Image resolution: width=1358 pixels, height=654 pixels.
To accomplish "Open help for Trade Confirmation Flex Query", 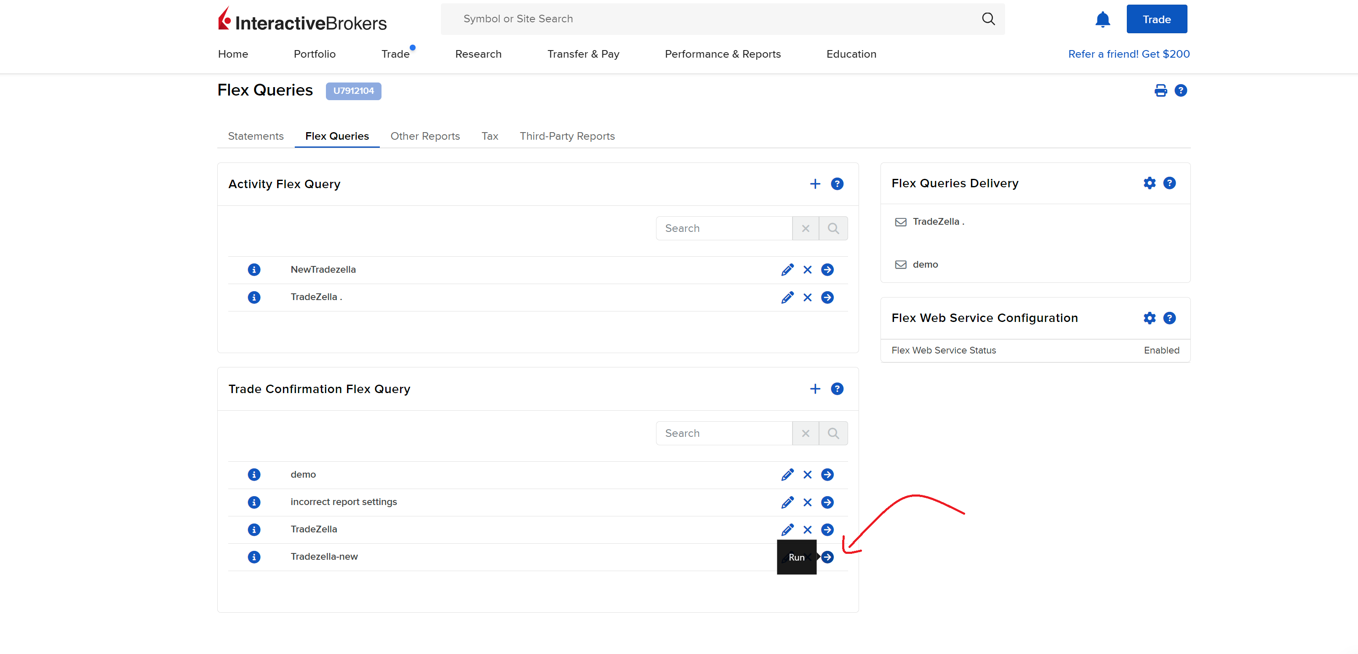I will 837,389.
